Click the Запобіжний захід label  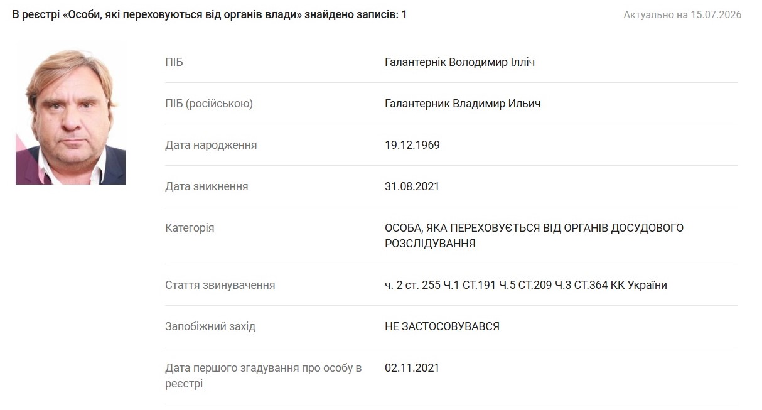pos(210,326)
